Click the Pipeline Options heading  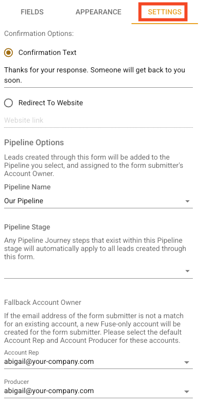(34, 143)
